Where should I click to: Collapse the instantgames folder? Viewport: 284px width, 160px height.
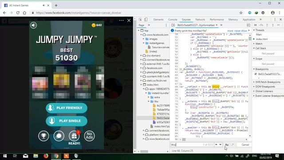[144, 43]
